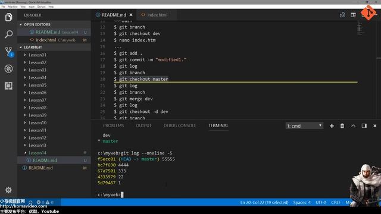Click UTF-8 encoding in status bar

[x=321, y=202]
